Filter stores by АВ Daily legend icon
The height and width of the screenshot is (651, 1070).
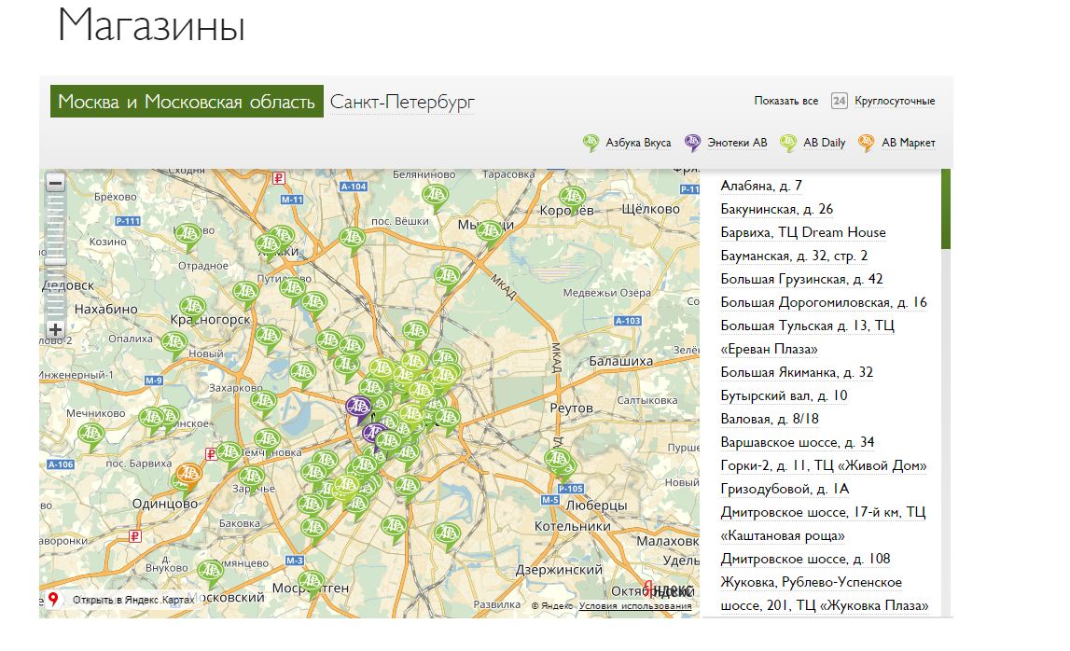point(788,143)
